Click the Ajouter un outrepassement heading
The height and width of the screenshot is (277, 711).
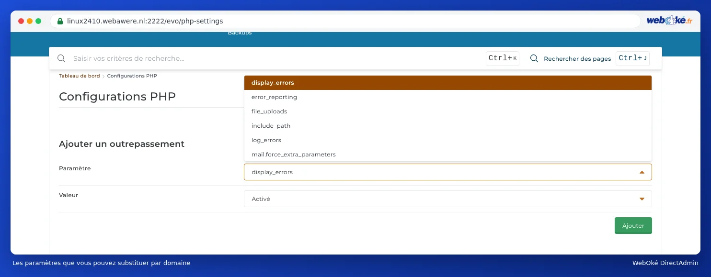pyautogui.click(x=122, y=144)
